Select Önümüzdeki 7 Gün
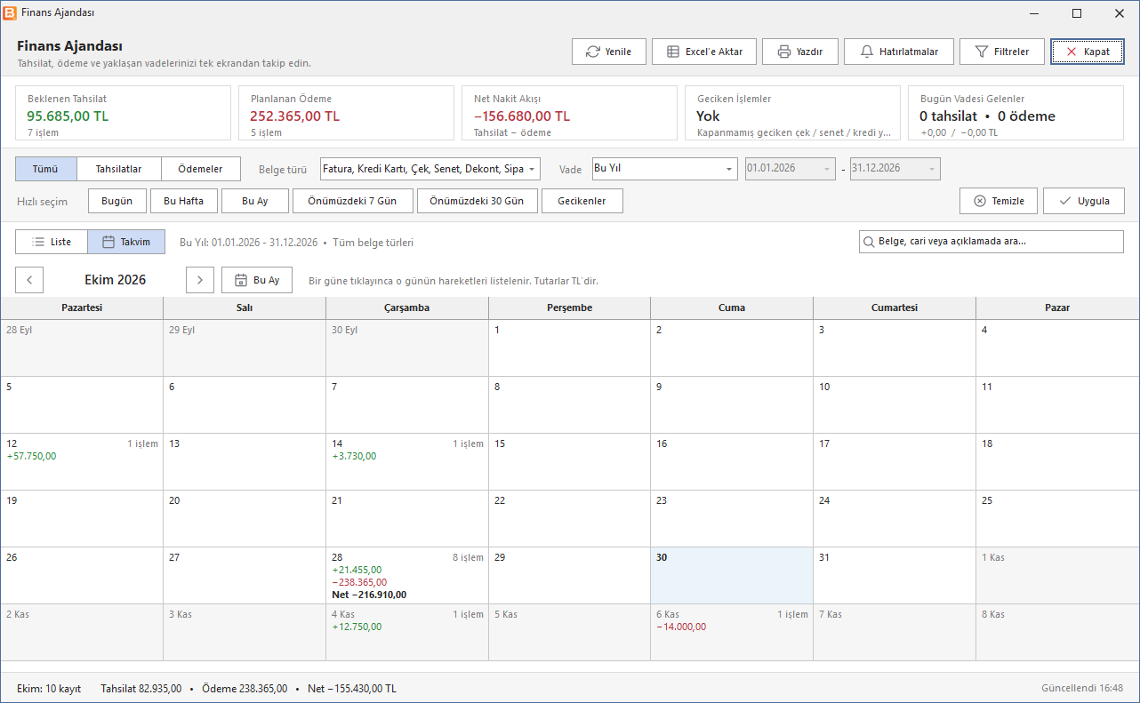The width and height of the screenshot is (1140, 703). (353, 201)
